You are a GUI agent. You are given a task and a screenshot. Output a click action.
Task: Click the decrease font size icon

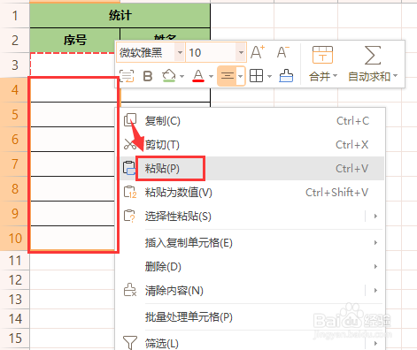283,52
